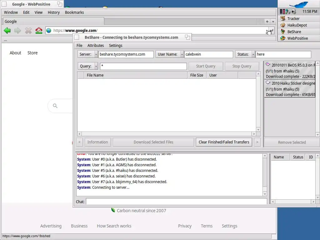The width and height of the screenshot is (320, 240).
Task: Open the Privacy footer link
Action: pyautogui.click(x=185, y=226)
